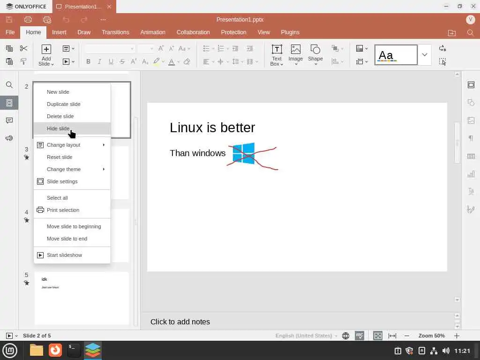Open Paragraph settings icon in right sidebar
480x360 pixels.
click(x=471, y=138)
